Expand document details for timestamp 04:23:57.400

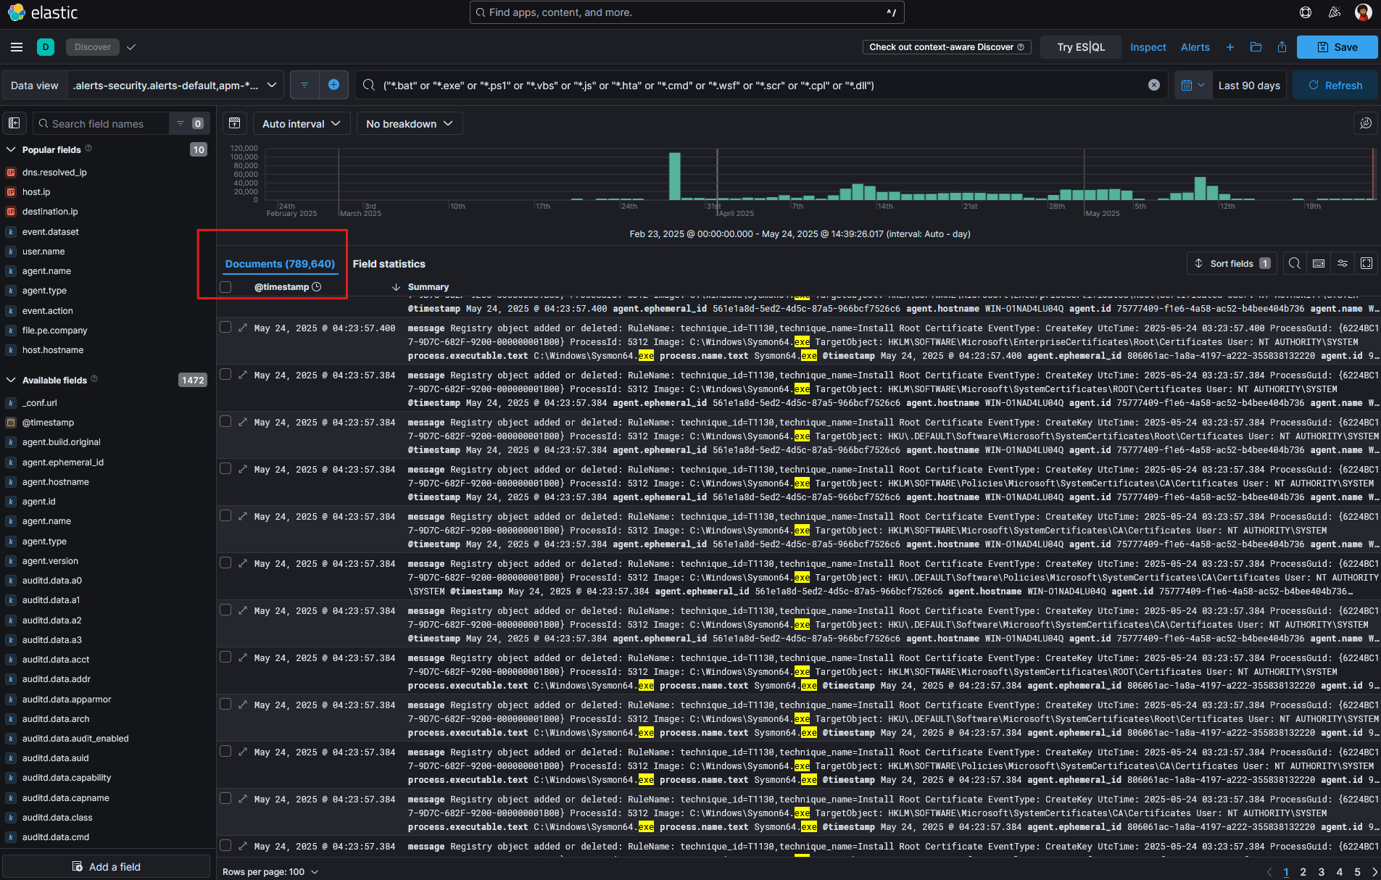(243, 328)
